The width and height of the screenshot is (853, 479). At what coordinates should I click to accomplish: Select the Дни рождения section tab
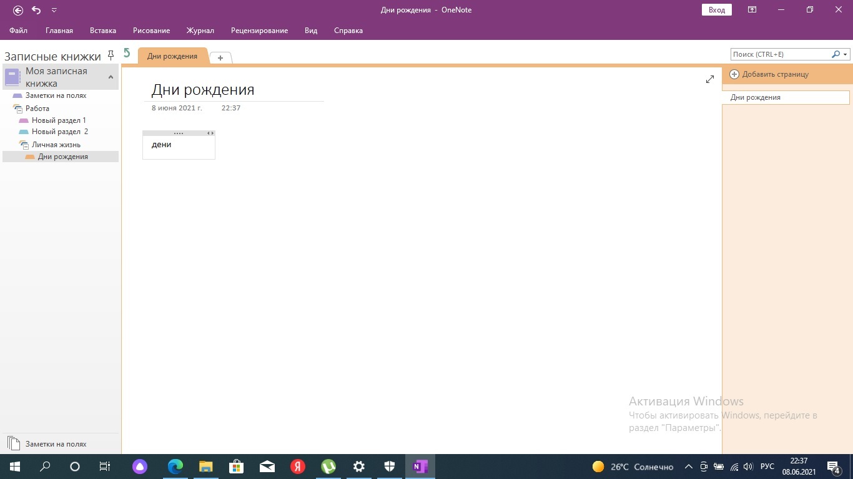172,56
